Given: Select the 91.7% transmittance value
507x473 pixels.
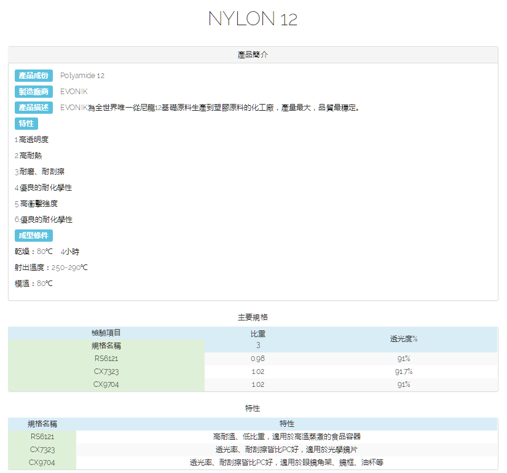Looking at the screenshot, I should [404, 372].
